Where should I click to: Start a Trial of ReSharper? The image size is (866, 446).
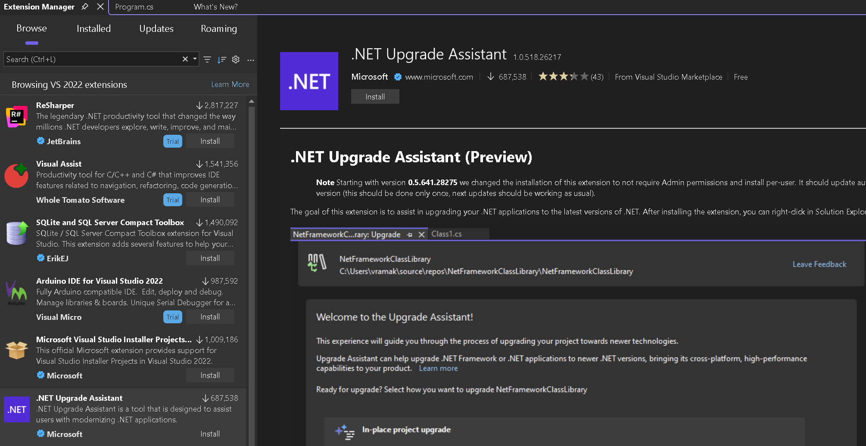pos(172,141)
